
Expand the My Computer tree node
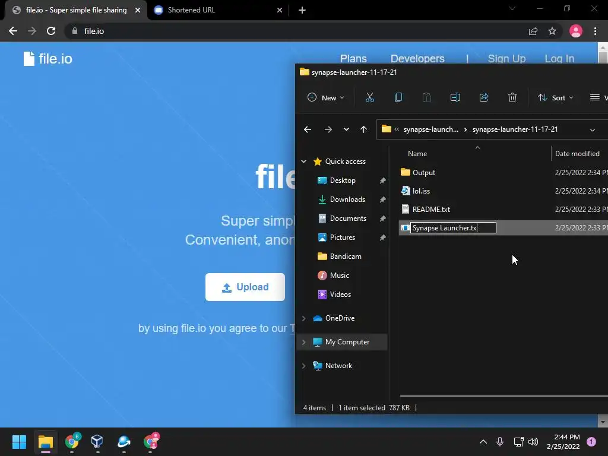point(303,342)
